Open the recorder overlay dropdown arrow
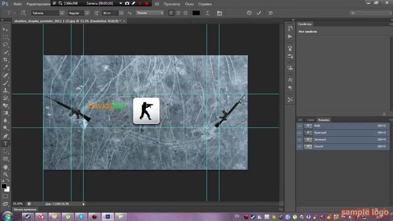Image resolution: width=393 pixels, height=221 pixels. 120,4
